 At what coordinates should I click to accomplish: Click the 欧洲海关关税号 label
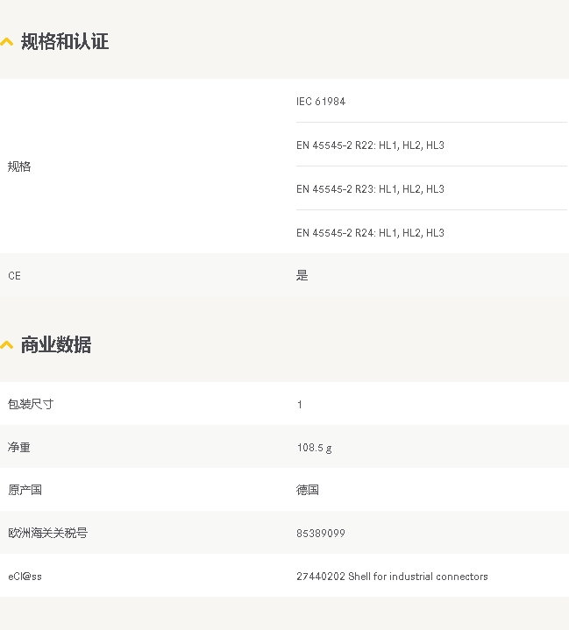pos(48,533)
